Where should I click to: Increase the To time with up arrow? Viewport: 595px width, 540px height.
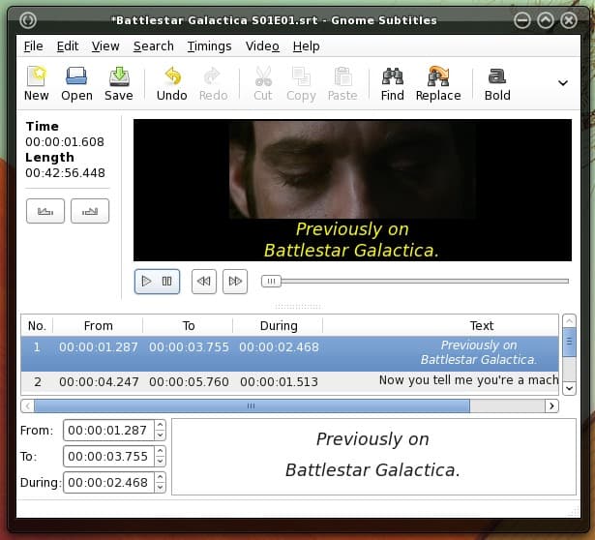click(x=161, y=451)
